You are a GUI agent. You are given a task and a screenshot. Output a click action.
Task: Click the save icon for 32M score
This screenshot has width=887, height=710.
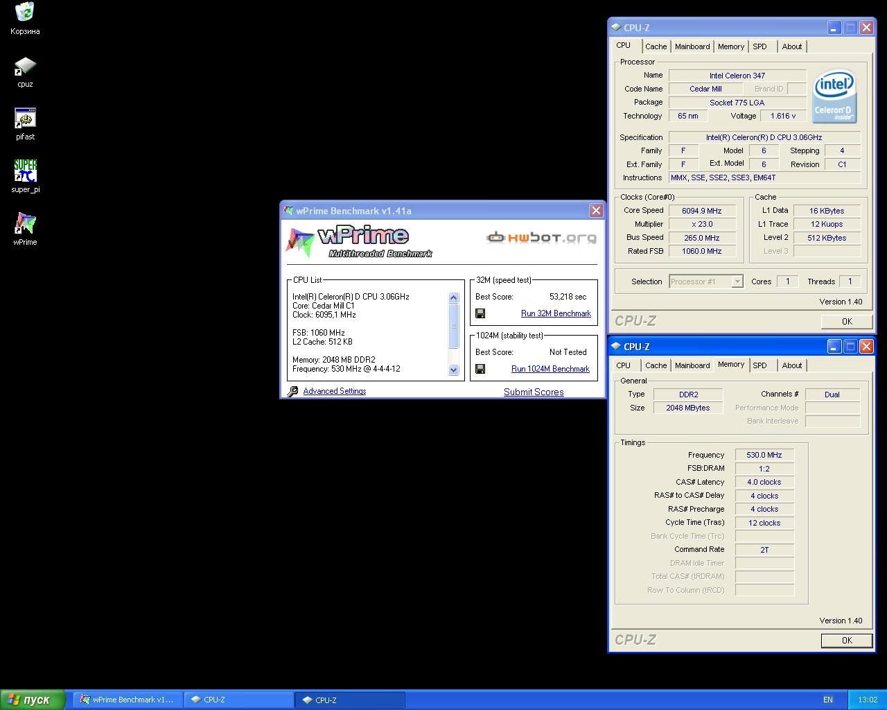coord(480,313)
